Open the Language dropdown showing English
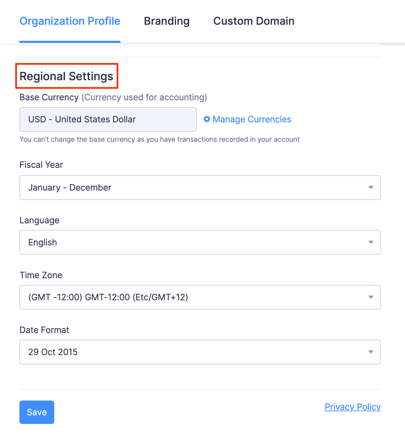Viewport: 405px width, 440px height. point(200,242)
